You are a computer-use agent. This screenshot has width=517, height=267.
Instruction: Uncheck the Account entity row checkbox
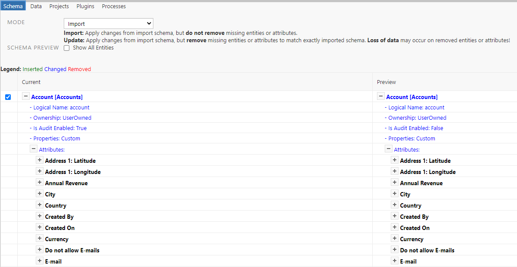8,97
